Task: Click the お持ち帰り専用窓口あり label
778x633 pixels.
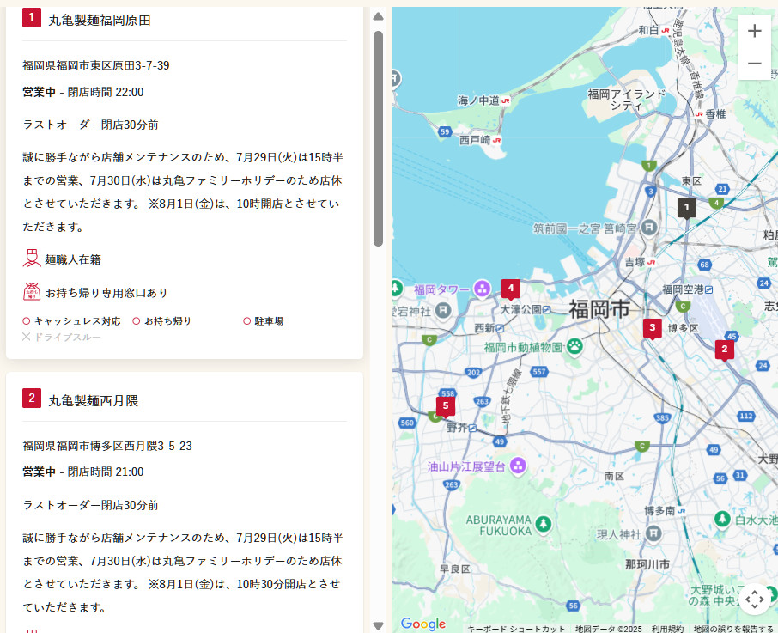Action: (106, 293)
